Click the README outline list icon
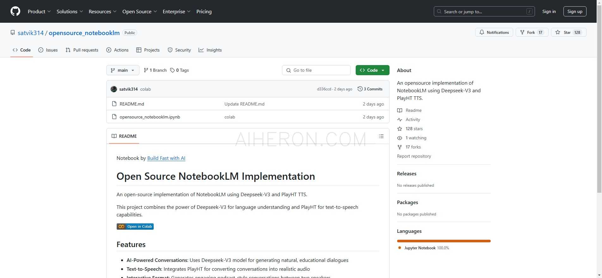Image resolution: width=602 pixels, height=278 pixels. 381,136
